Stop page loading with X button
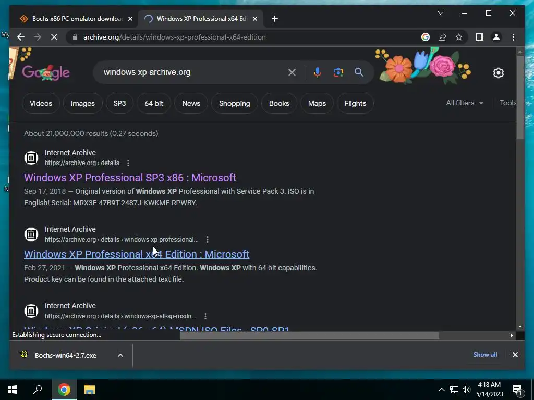 [54, 37]
